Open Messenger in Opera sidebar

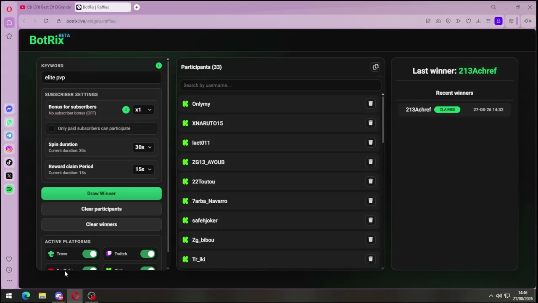point(9,109)
